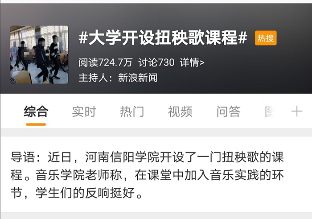Open the partially visible 图 tab
Viewport: 312px width, 219px height.
point(270,112)
